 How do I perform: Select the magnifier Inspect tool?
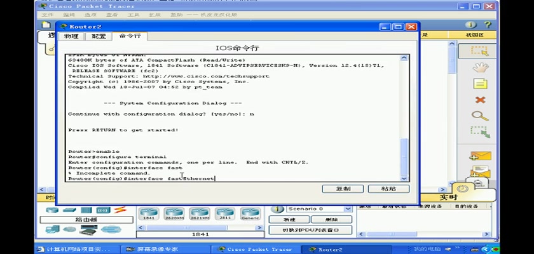(480, 116)
